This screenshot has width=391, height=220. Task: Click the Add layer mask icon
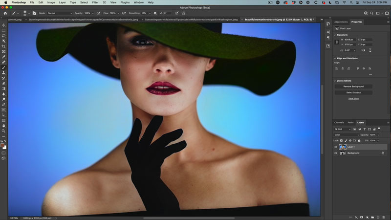tap(361, 217)
